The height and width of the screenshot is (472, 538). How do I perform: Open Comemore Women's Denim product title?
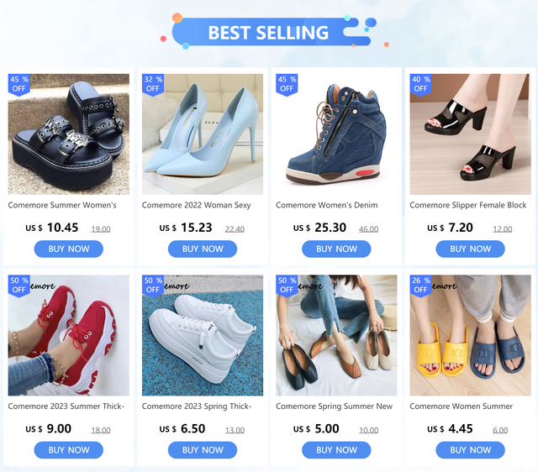(x=327, y=205)
